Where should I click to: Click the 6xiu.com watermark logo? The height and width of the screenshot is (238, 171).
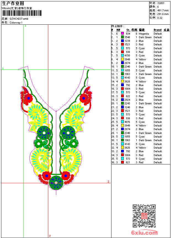click(145, 233)
